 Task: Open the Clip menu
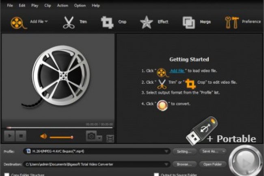[x=48, y=6]
